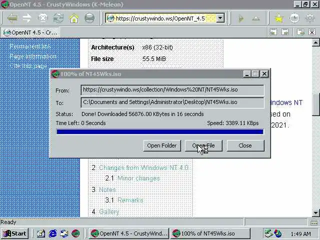The image size is (320, 240).
Task: Jump to the Remarks contents link
Action: click(130, 200)
